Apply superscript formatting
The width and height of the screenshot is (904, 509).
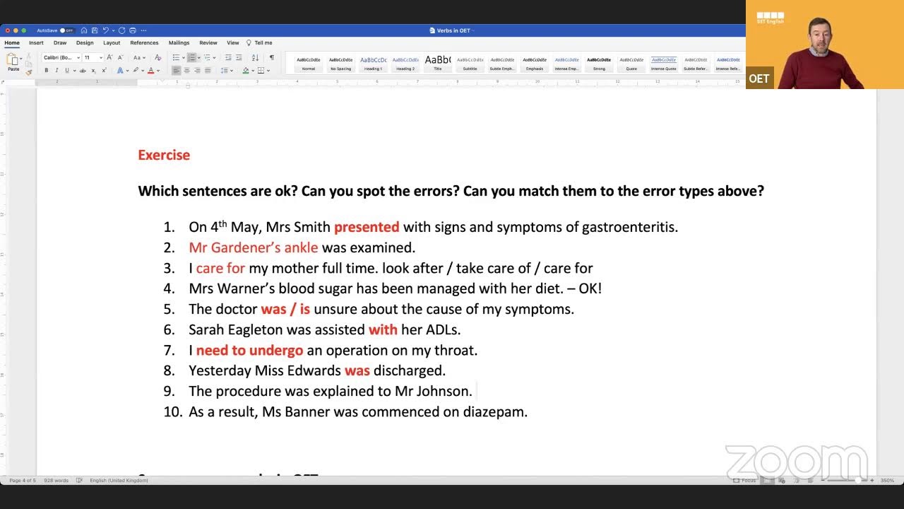104,71
